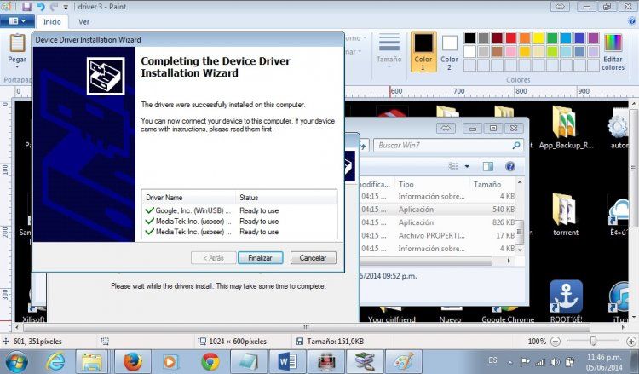The width and height of the screenshot is (639, 374).
Task: Select the 'Google, Inc. (WinUSB)' driver row
Action: (x=239, y=210)
